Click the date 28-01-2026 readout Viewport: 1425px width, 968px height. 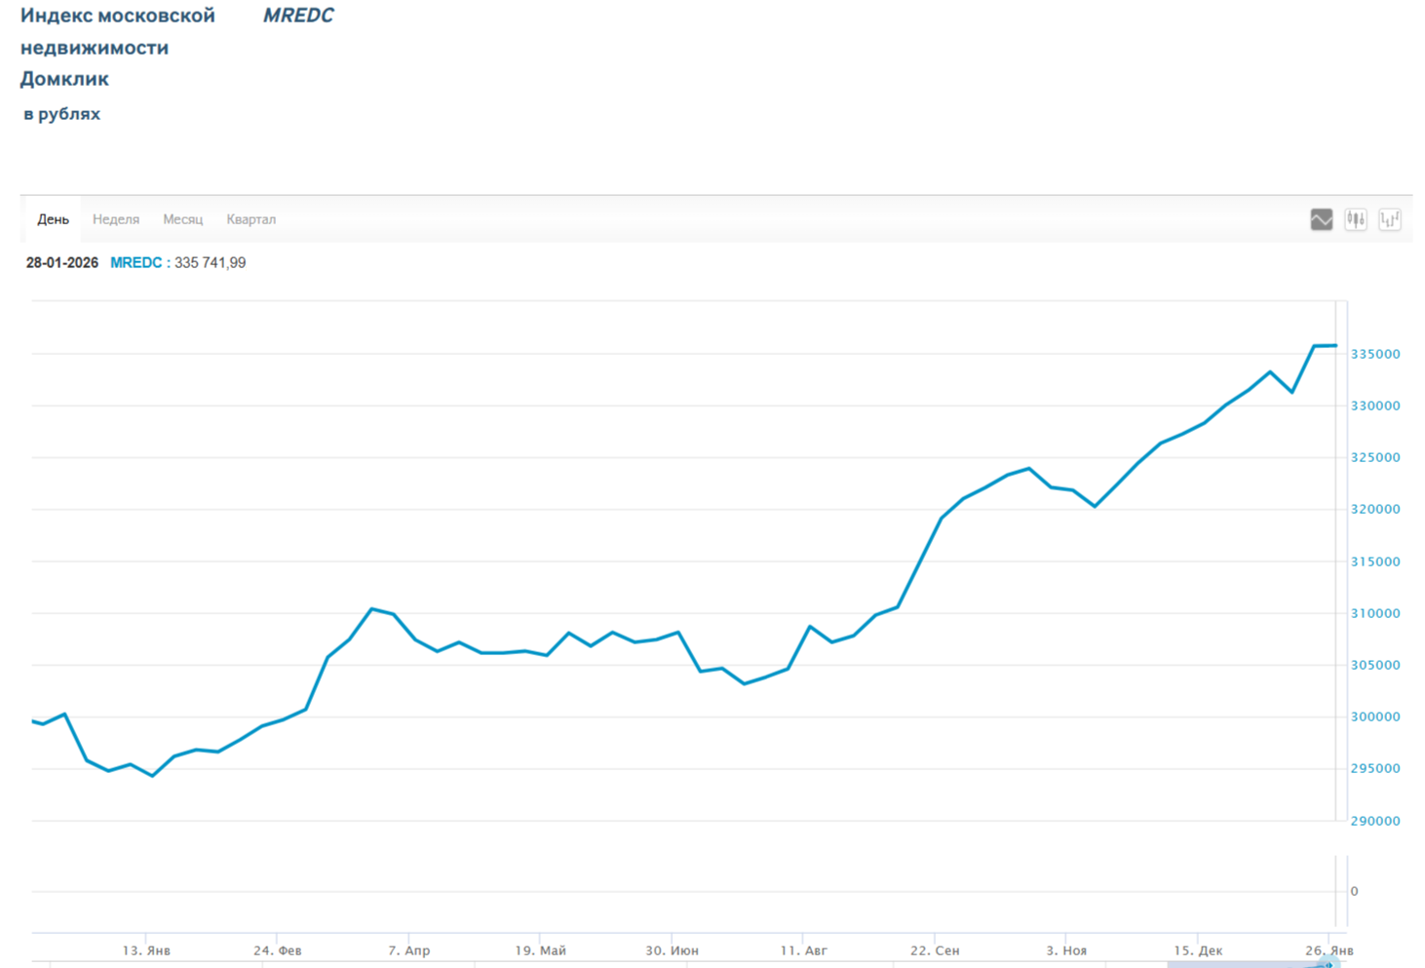point(62,263)
